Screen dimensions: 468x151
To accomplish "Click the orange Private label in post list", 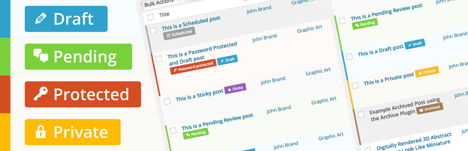I will [427, 72].
